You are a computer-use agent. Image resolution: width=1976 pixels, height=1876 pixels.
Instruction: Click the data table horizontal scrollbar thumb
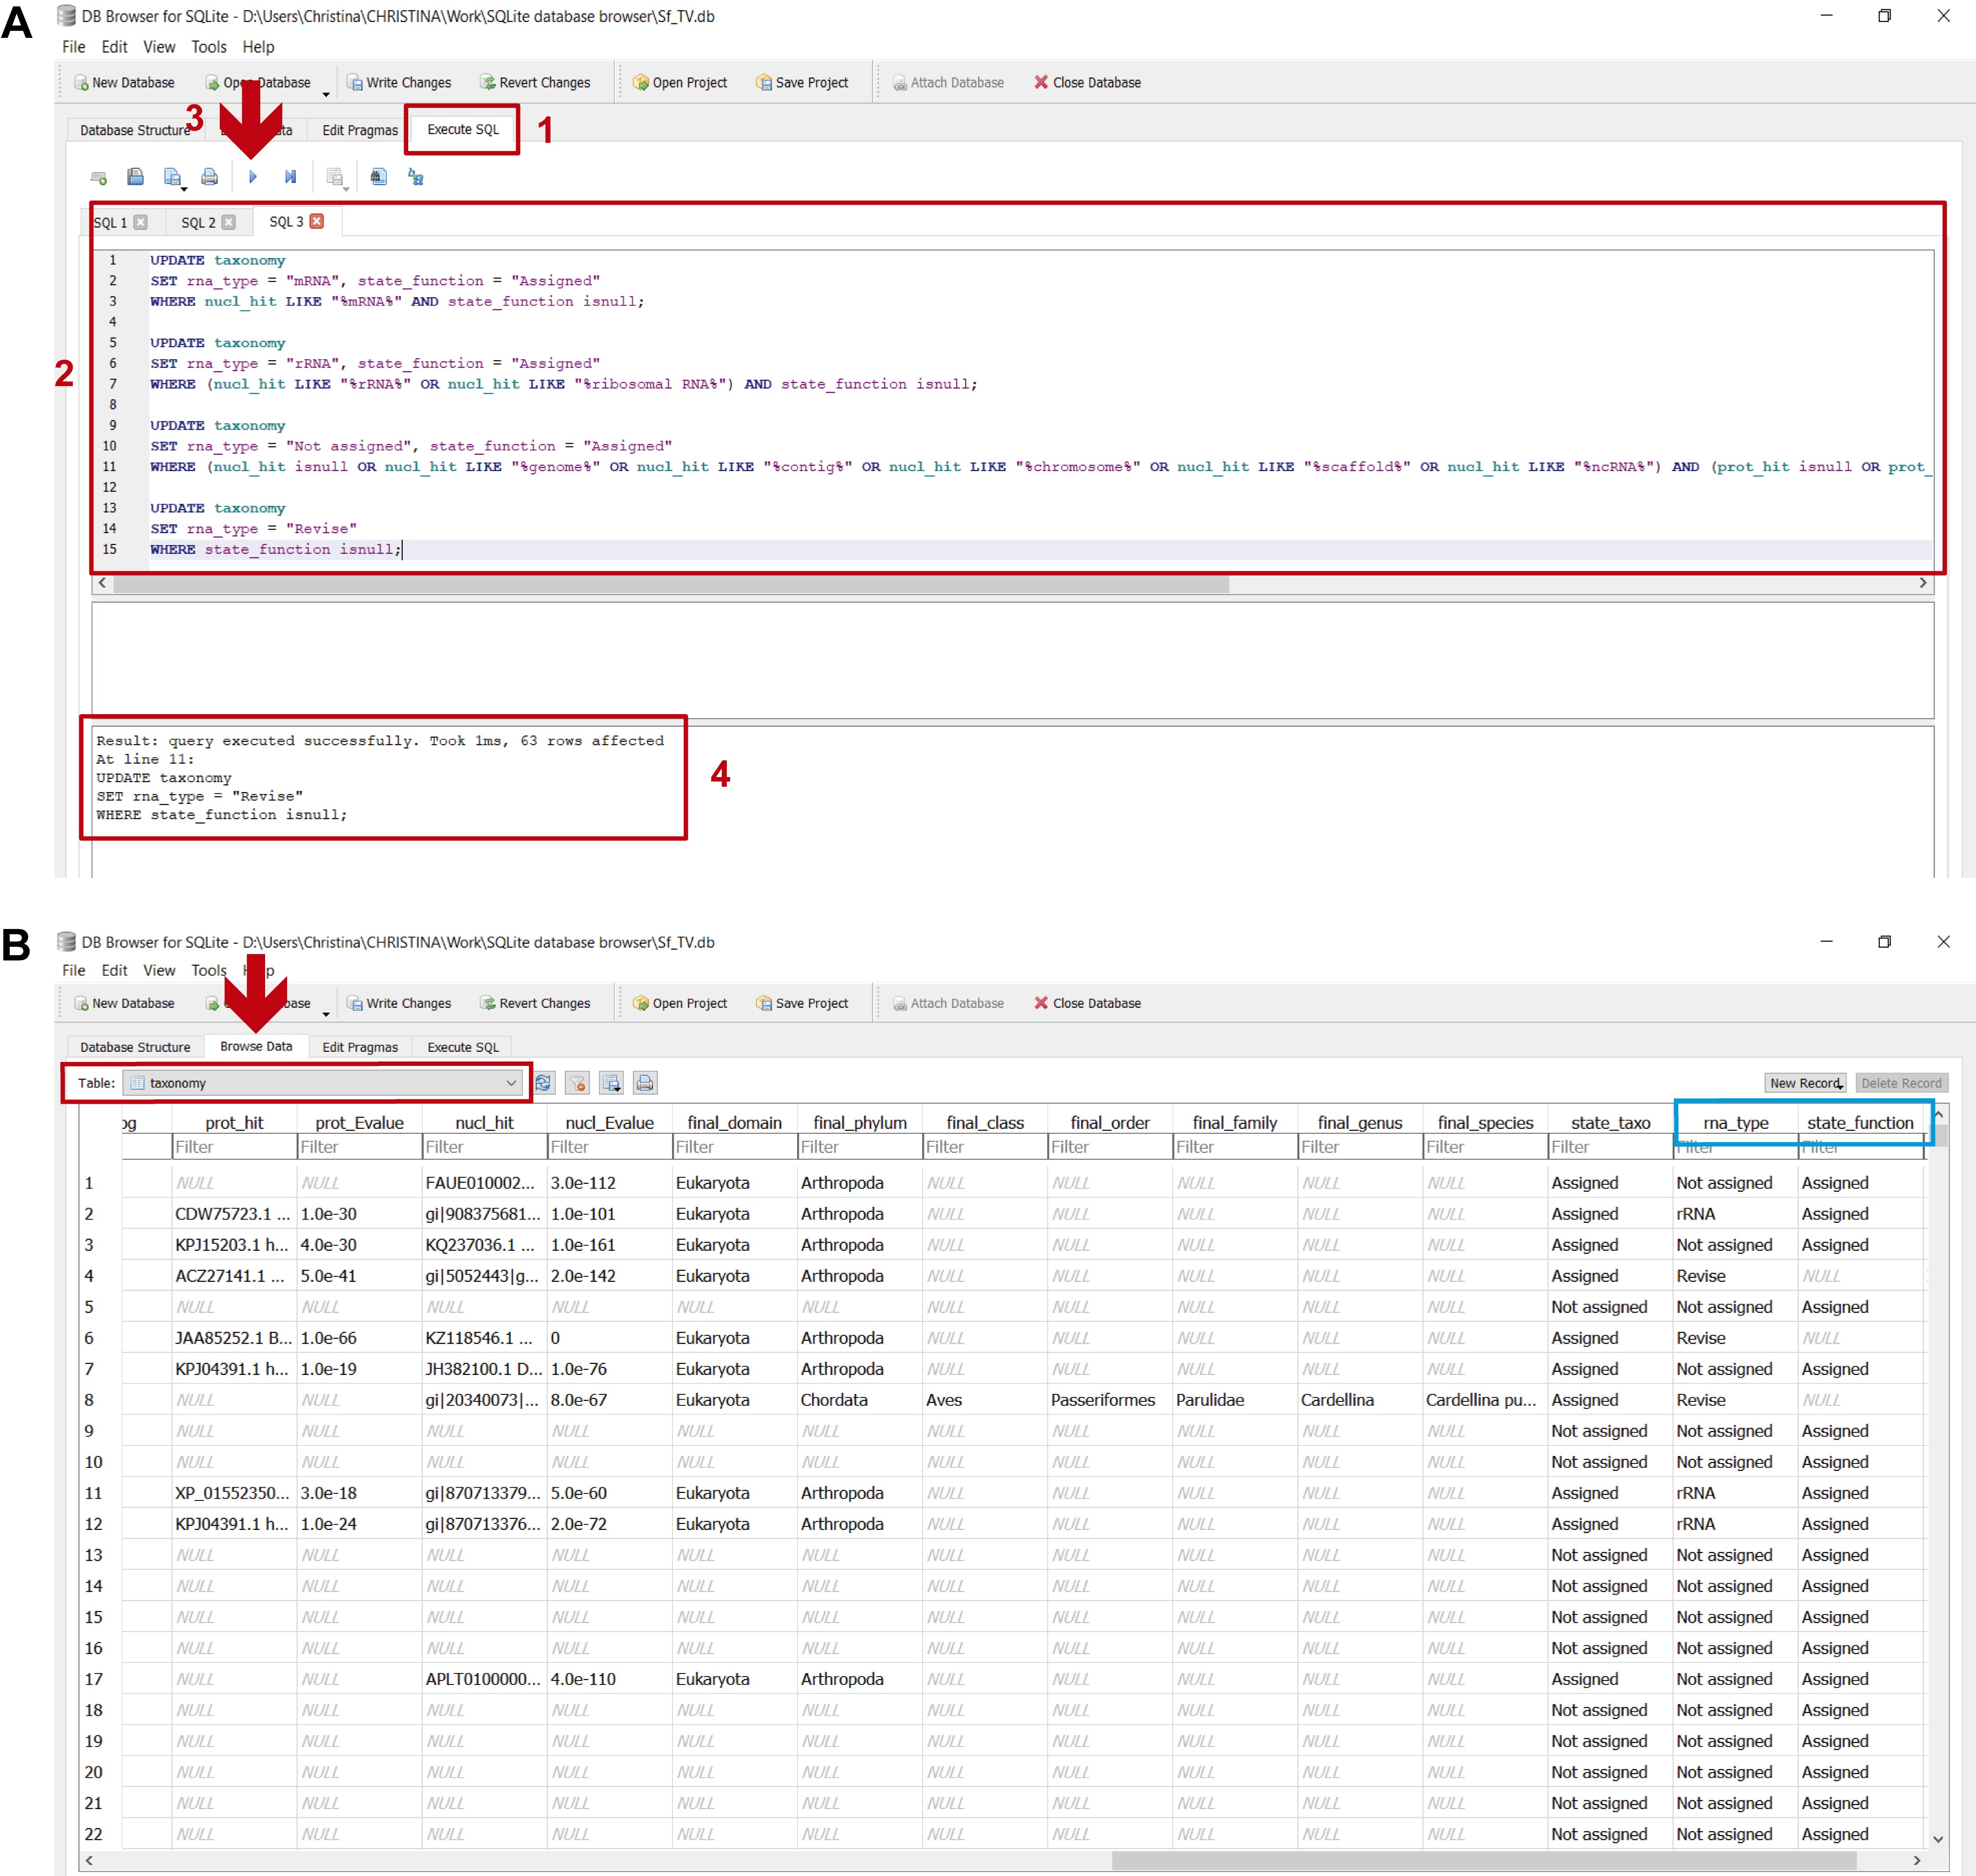pos(1484,1860)
